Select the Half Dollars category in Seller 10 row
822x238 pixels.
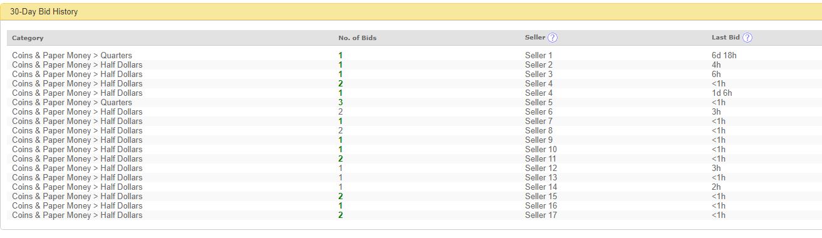[x=77, y=150]
